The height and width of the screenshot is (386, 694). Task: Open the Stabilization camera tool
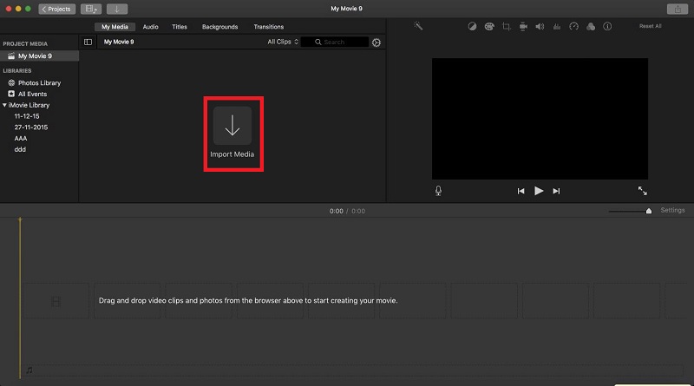523,27
